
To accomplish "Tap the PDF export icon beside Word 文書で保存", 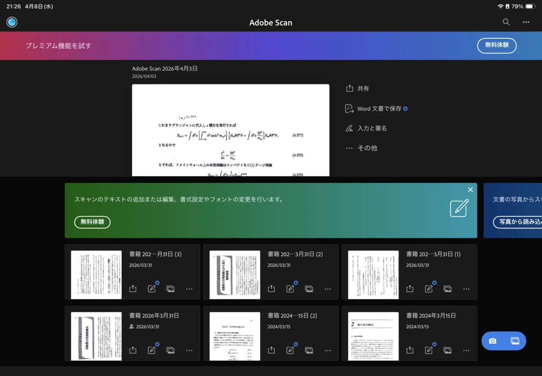I will pos(349,109).
